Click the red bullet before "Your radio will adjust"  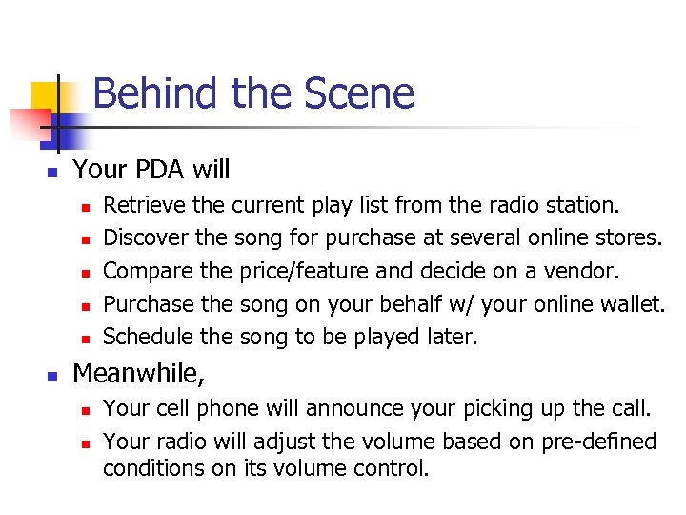[84, 443]
